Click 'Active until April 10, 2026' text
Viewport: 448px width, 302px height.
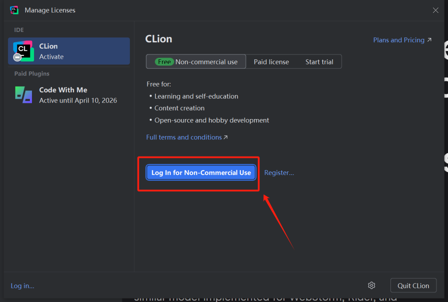[78, 100]
